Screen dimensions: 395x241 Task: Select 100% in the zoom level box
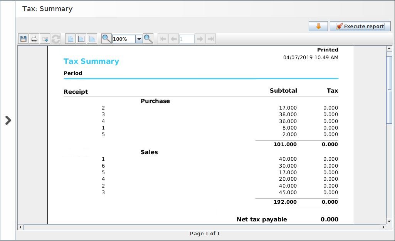click(124, 38)
